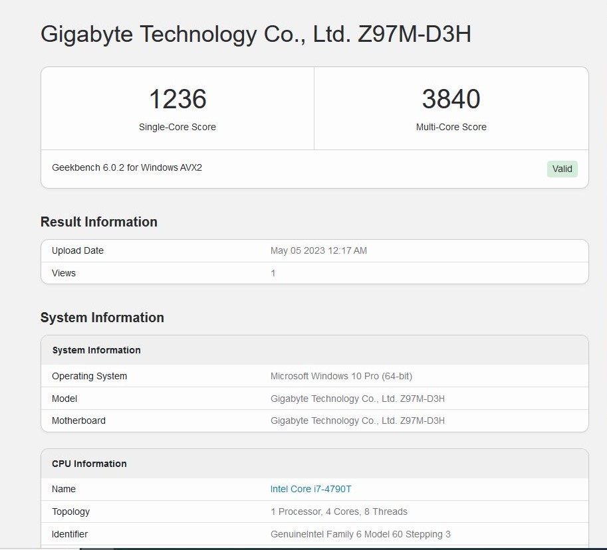Image resolution: width=607 pixels, height=550 pixels.
Task: Select the Microsoft Windows 10 Pro value
Action: coord(341,376)
